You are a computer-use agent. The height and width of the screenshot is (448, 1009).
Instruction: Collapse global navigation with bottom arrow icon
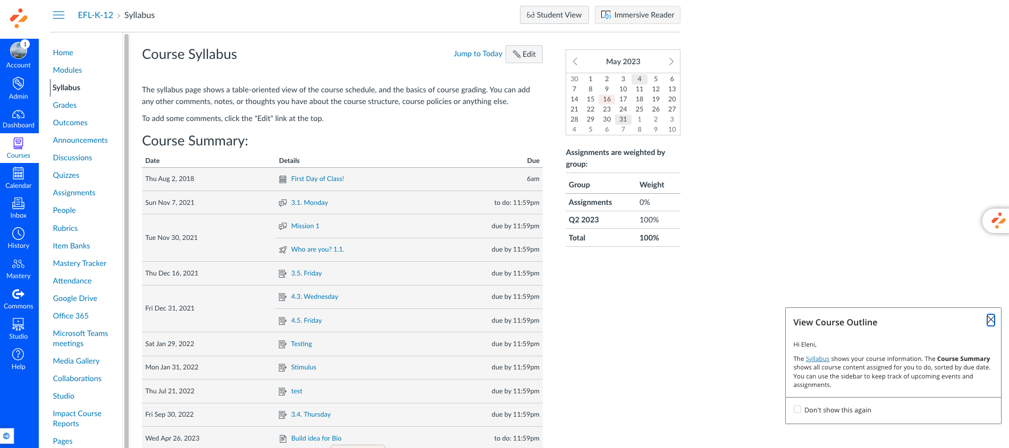click(x=6, y=436)
